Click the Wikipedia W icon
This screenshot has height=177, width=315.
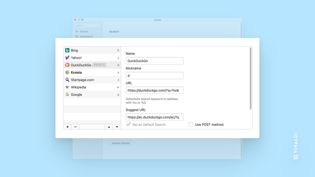(67, 87)
